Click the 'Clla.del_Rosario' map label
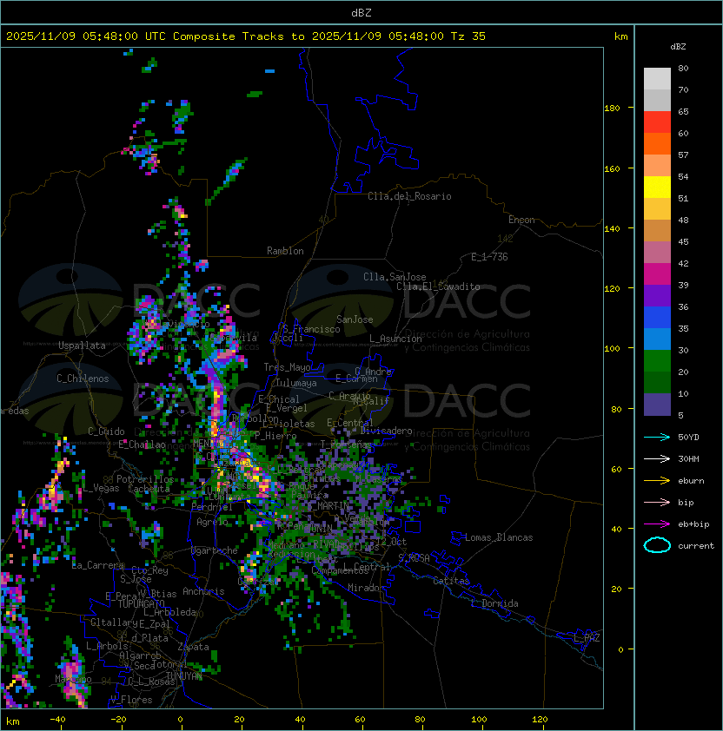The width and height of the screenshot is (723, 731). click(409, 196)
